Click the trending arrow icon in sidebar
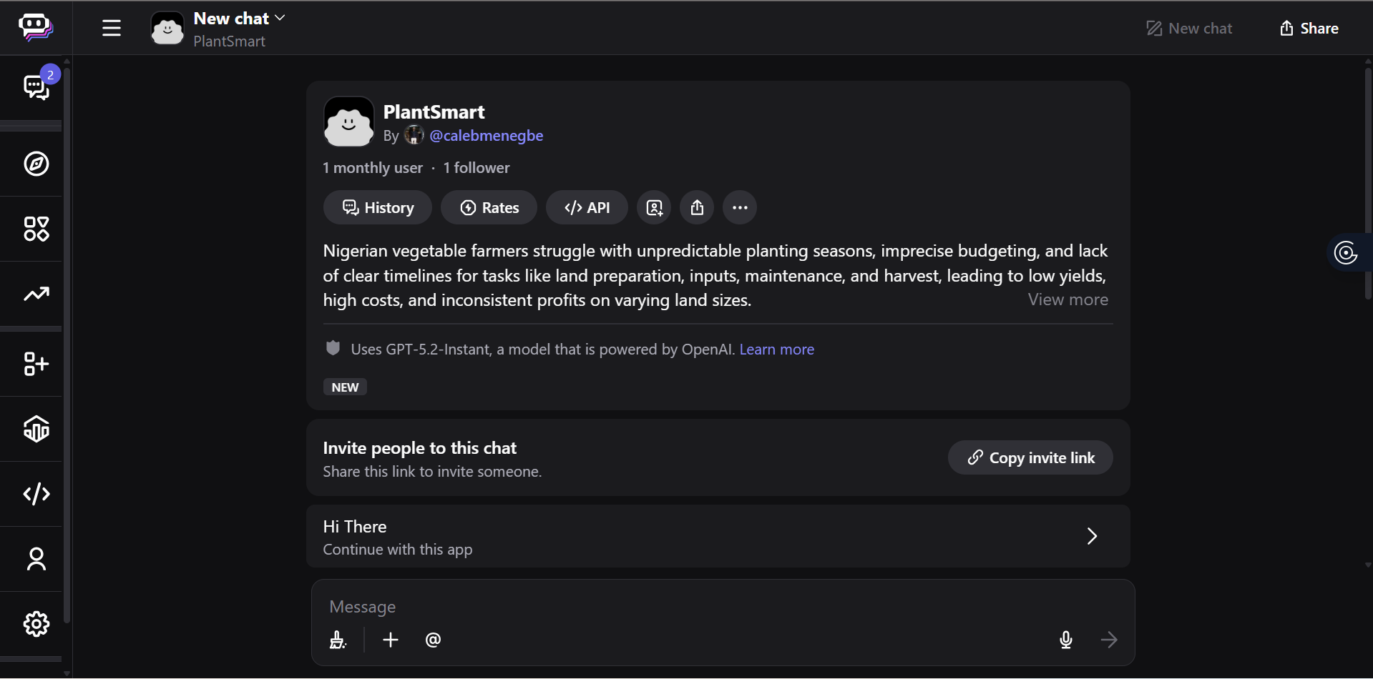This screenshot has width=1373, height=679. 36,294
